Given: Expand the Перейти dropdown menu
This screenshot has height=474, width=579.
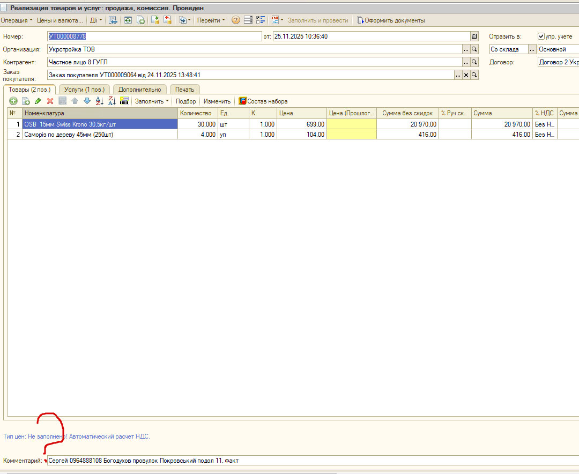Looking at the screenshot, I should pos(211,20).
